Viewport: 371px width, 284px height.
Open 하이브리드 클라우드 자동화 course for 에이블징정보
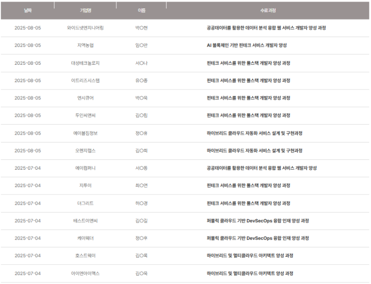(x=254, y=133)
